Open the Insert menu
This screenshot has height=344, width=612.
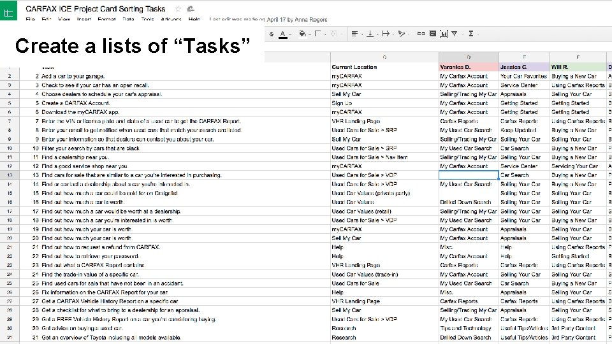[84, 19]
